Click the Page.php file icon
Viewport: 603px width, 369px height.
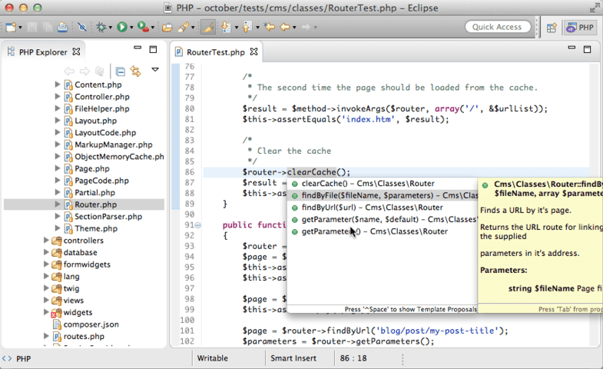(68, 168)
